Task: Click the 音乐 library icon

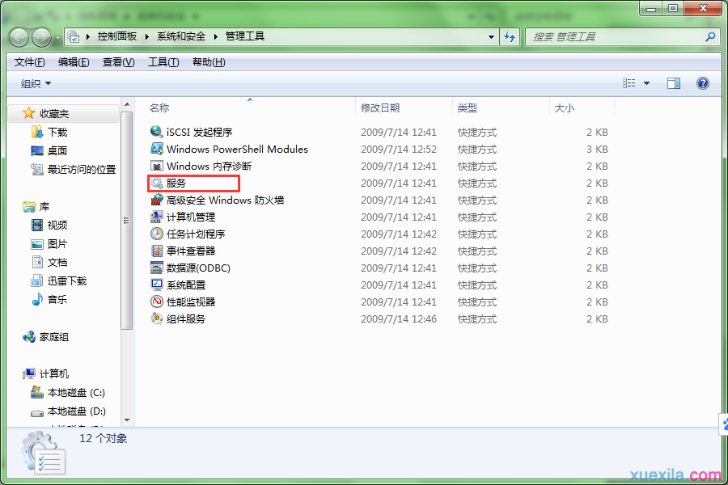Action: 36,299
